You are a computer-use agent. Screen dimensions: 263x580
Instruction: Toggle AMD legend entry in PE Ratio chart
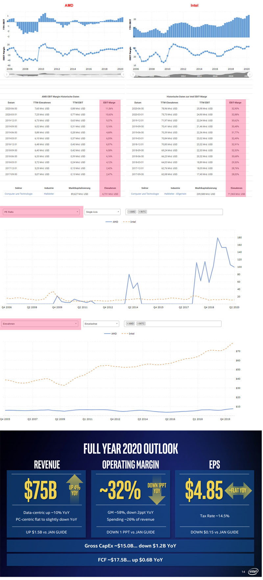click(112, 222)
